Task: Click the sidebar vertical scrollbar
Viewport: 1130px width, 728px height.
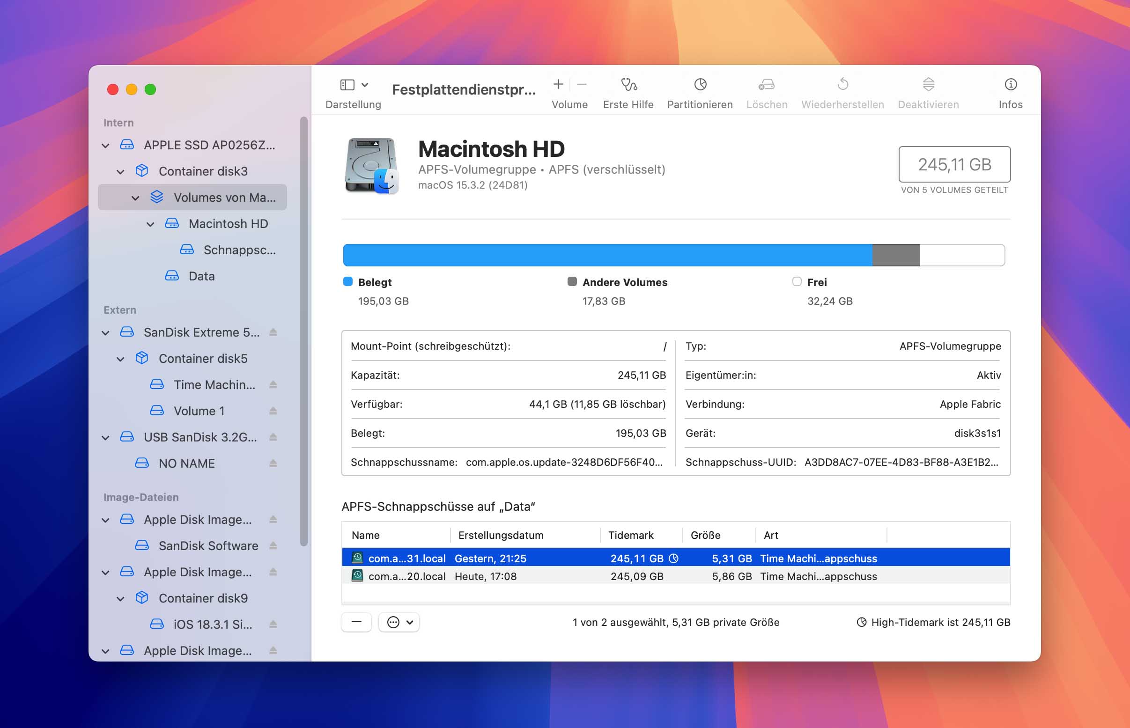Action: [x=303, y=331]
